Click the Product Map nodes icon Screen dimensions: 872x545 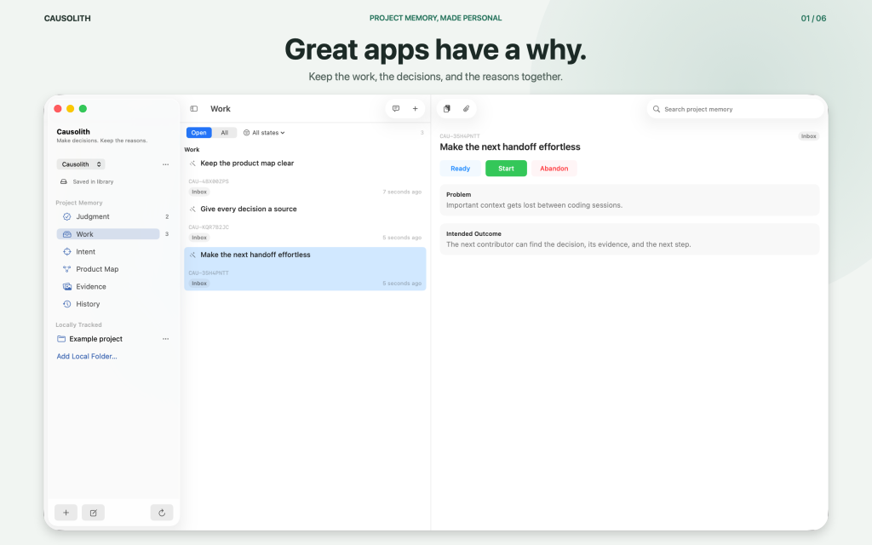tap(66, 269)
